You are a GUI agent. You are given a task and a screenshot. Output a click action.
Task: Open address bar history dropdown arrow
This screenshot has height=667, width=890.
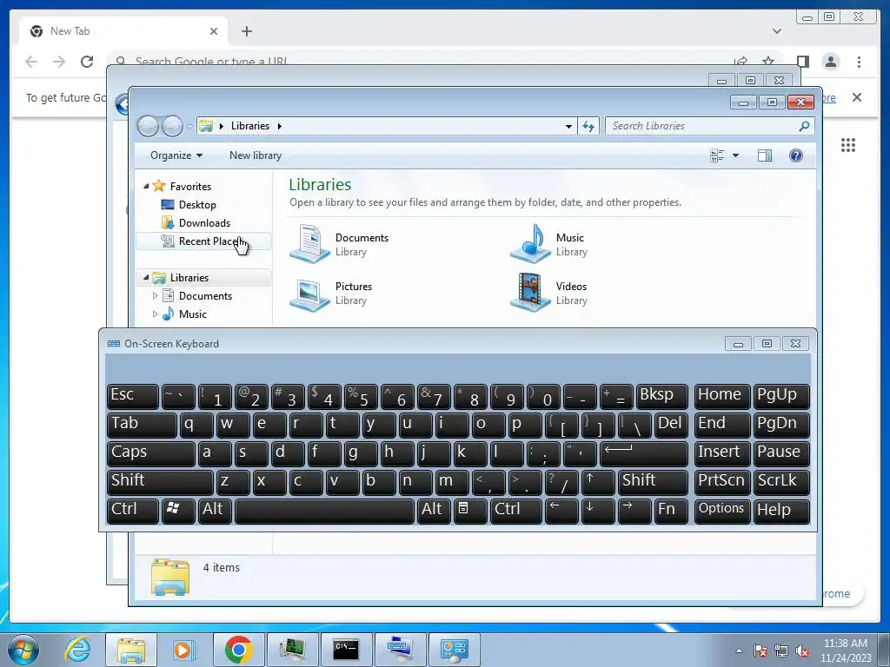(568, 126)
